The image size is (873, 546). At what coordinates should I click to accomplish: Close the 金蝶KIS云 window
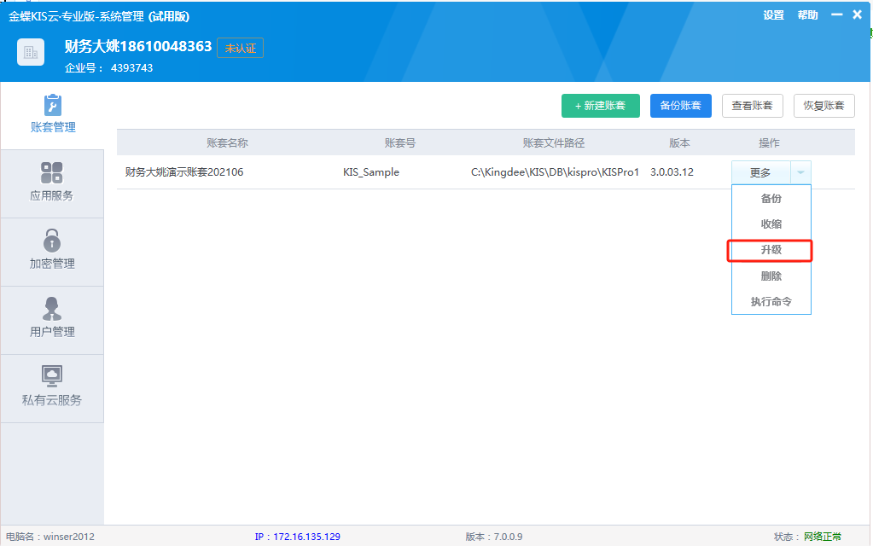coord(858,15)
